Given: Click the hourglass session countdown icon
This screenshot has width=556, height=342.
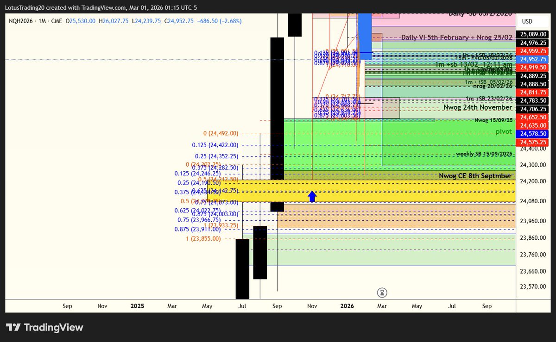Looking at the screenshot, I should click(381, 293).
